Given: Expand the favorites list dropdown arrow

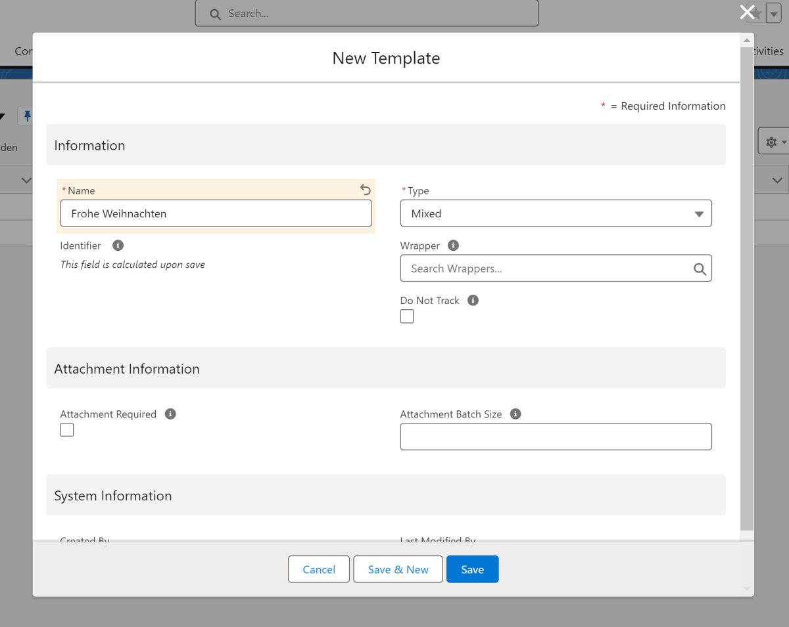Looking at the screenshot, I should pyautogui.click(x=775, y=13).
